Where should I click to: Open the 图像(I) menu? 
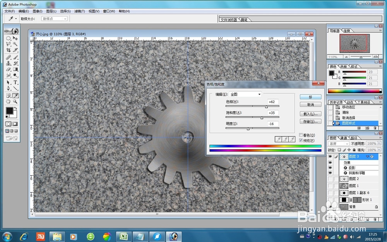pos(38,11)
